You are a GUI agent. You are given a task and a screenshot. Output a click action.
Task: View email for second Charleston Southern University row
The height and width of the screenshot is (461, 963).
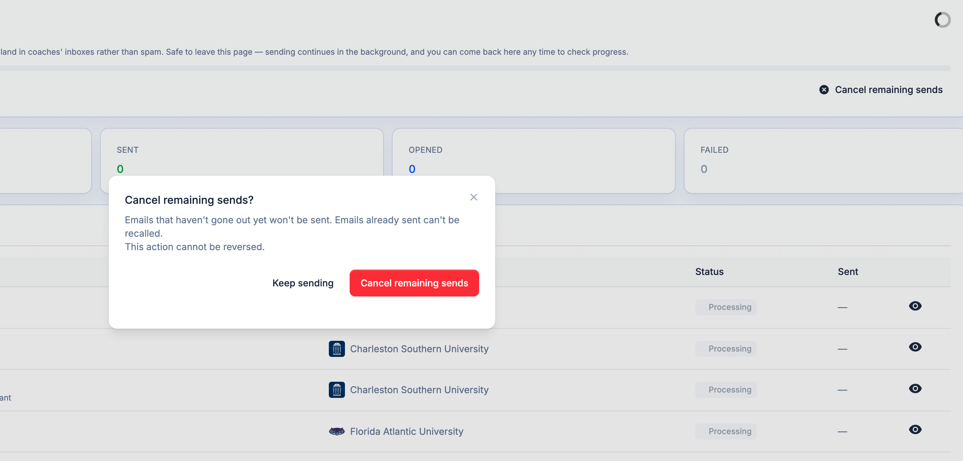pos(915,389)
